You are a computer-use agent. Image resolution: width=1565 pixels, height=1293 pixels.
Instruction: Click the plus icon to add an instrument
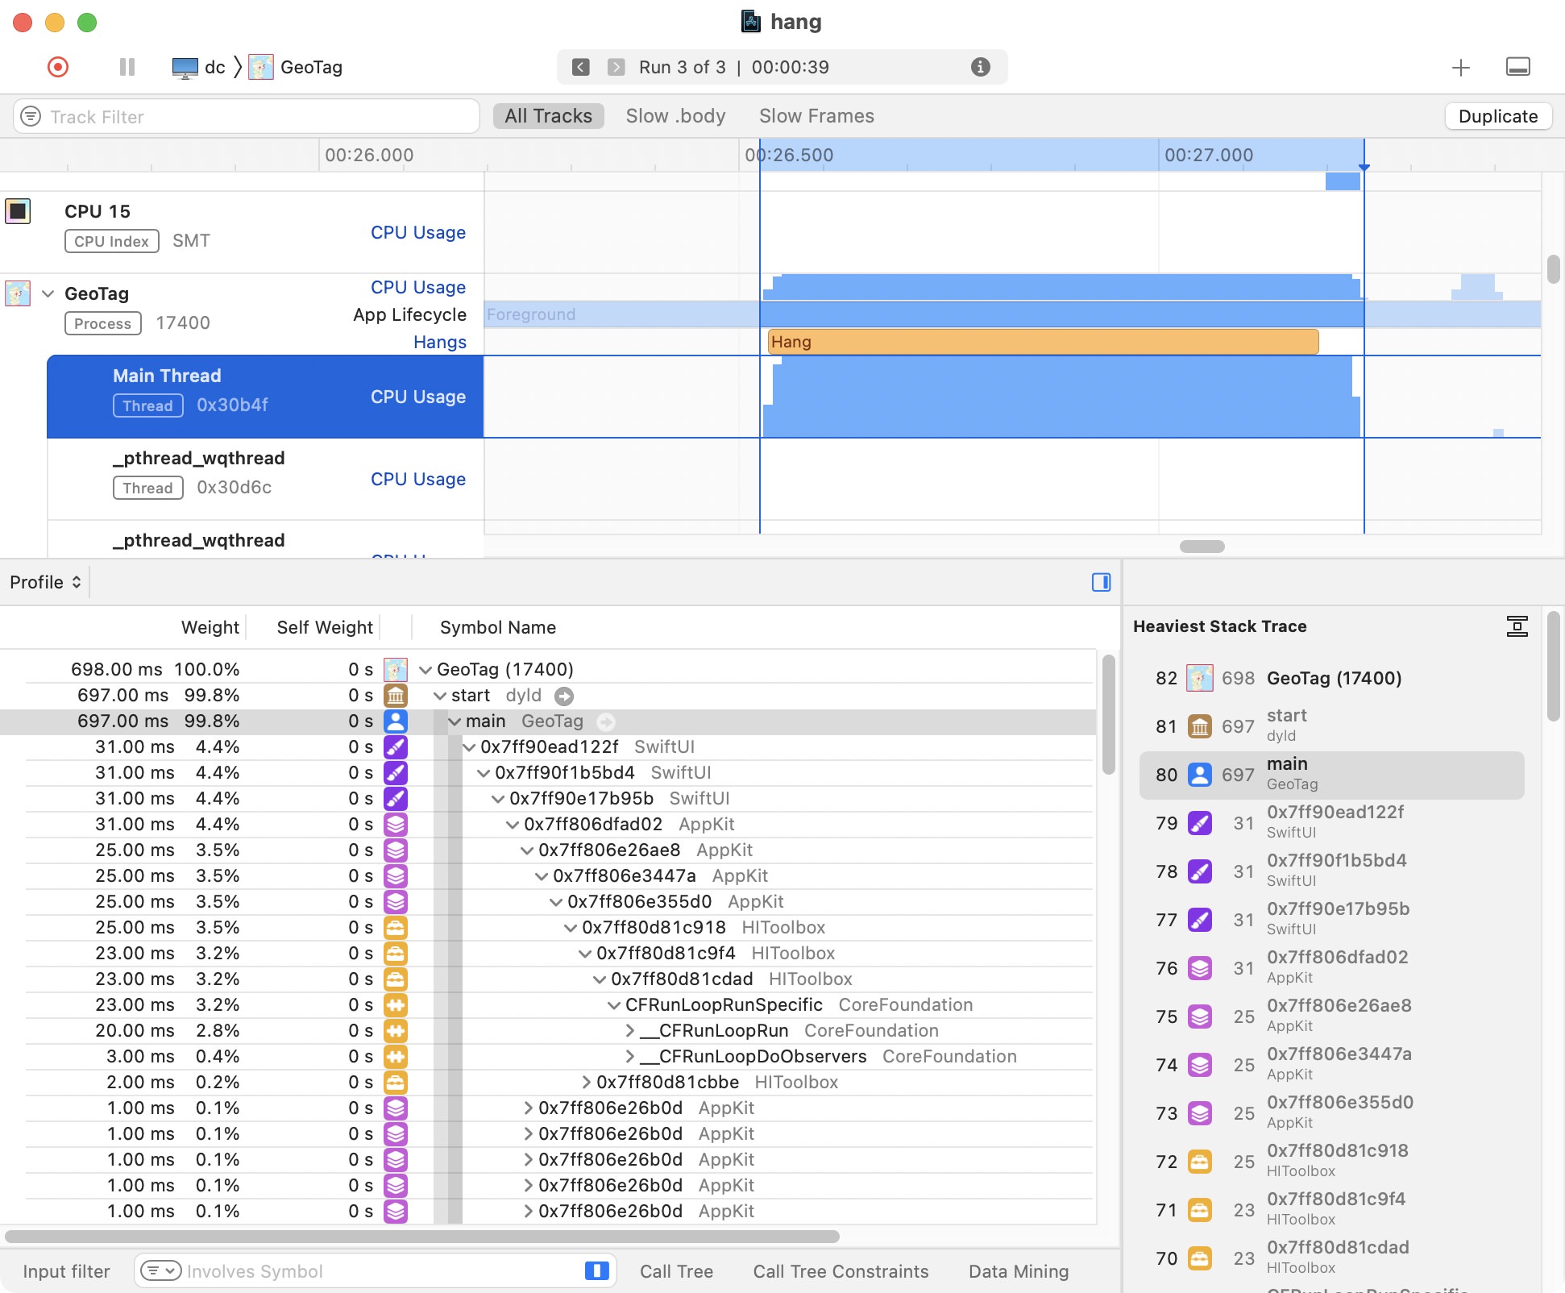click(1460, 67)
